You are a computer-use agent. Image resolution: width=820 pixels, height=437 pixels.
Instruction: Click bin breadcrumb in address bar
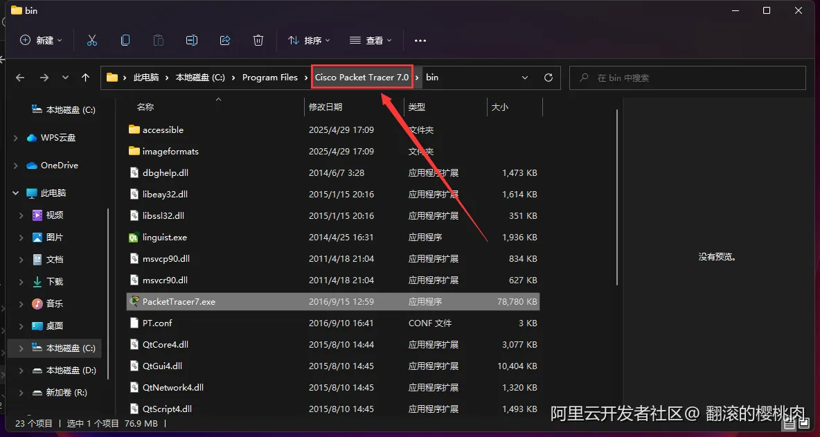[x=432, y=78]
